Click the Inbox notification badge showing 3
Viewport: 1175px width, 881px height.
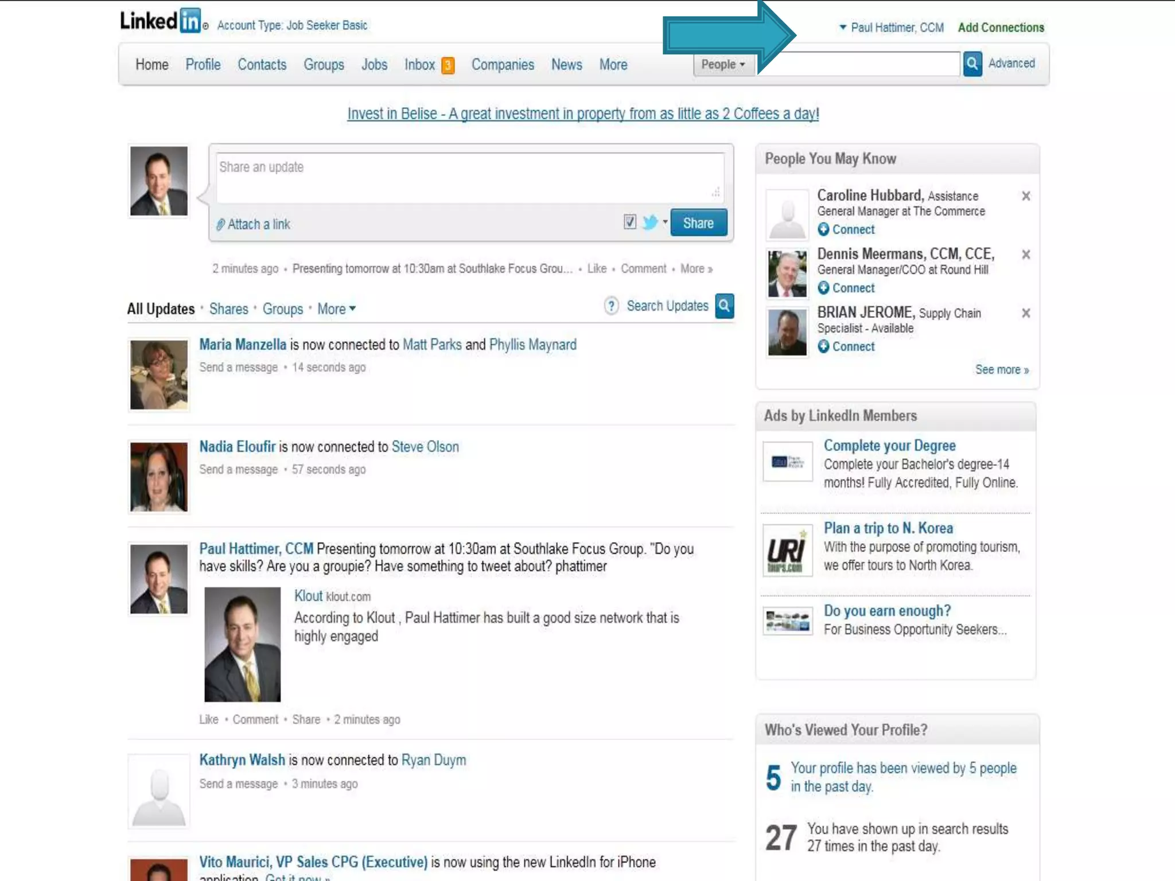[x=448, y=65]
